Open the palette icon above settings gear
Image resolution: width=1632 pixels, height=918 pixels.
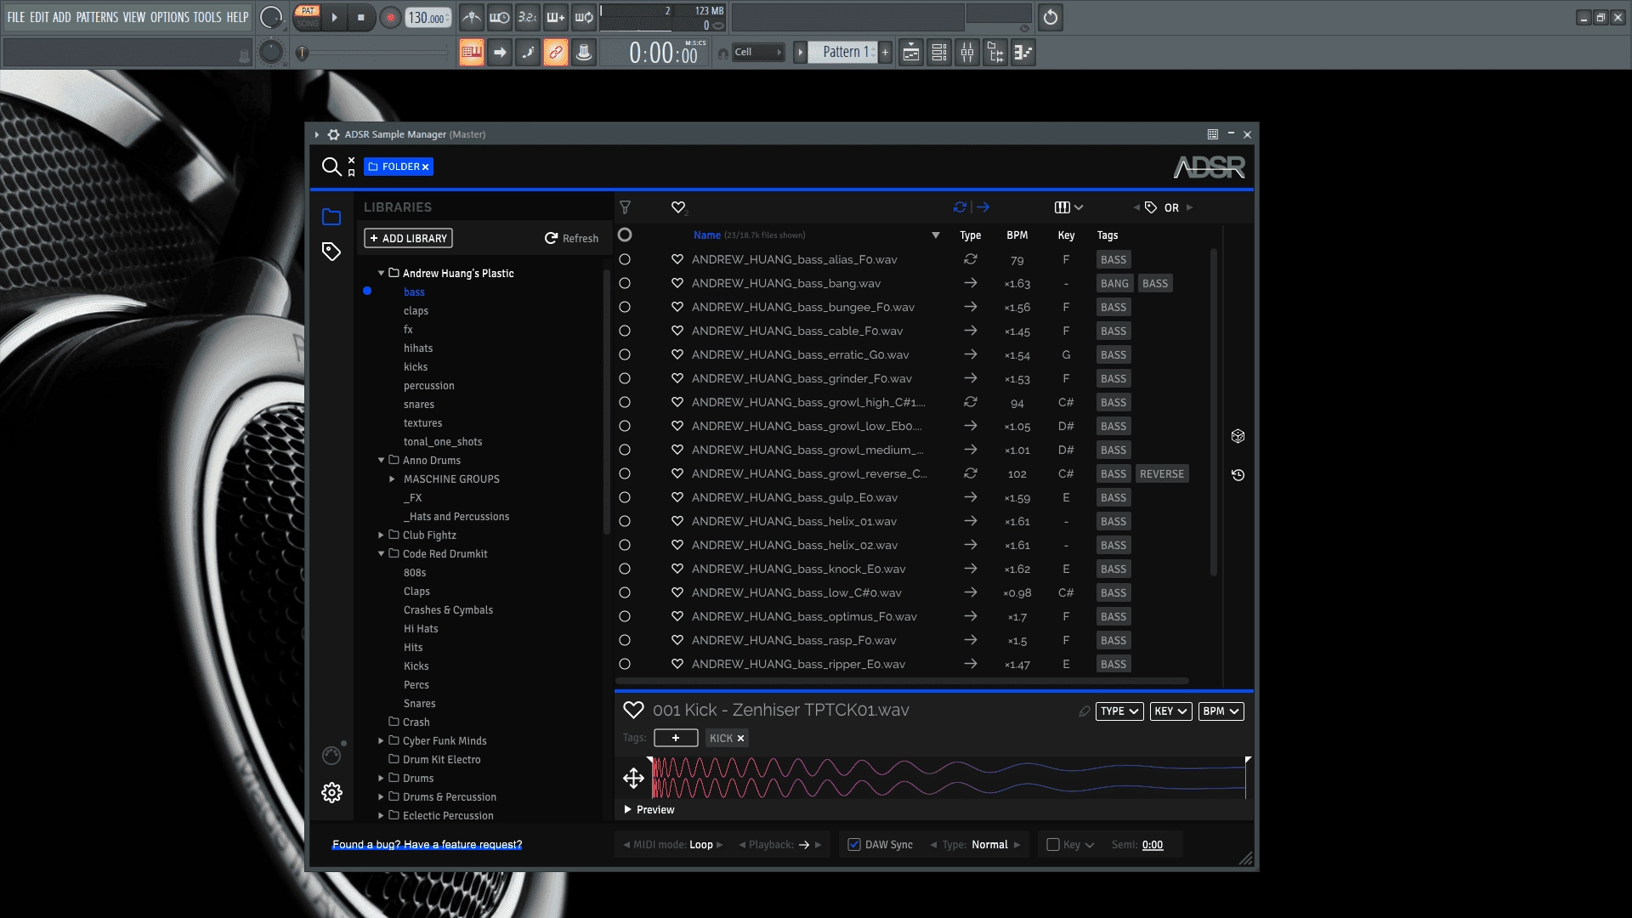tap(331, 755)
